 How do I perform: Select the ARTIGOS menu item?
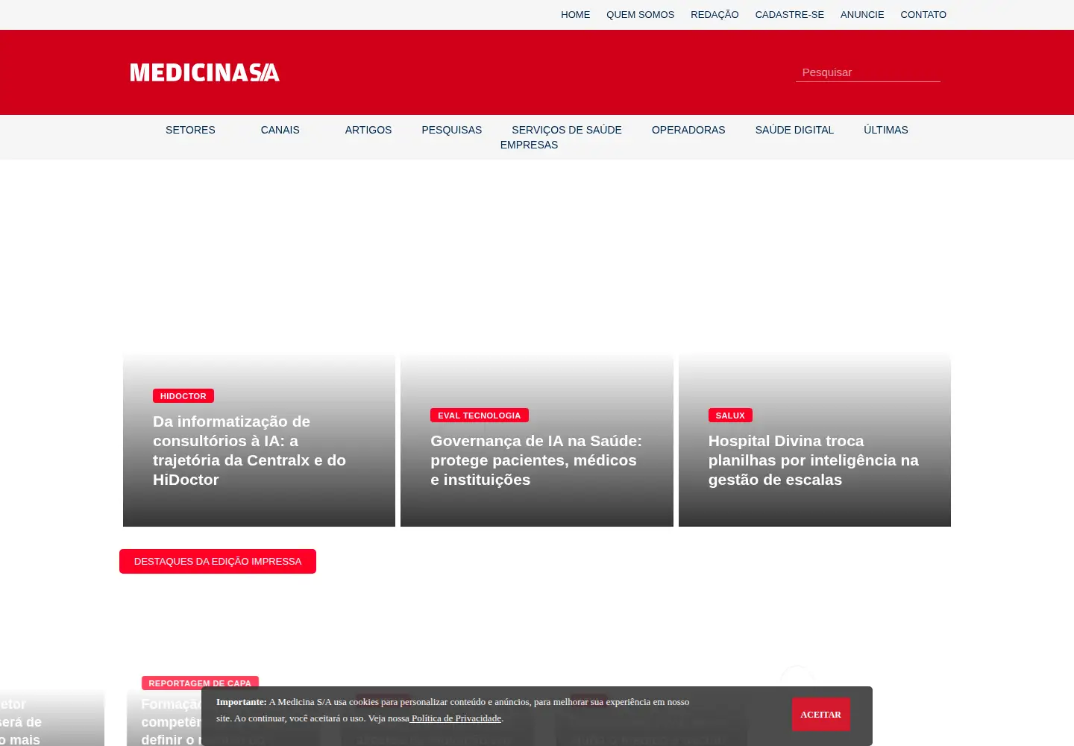coord(368,130)
